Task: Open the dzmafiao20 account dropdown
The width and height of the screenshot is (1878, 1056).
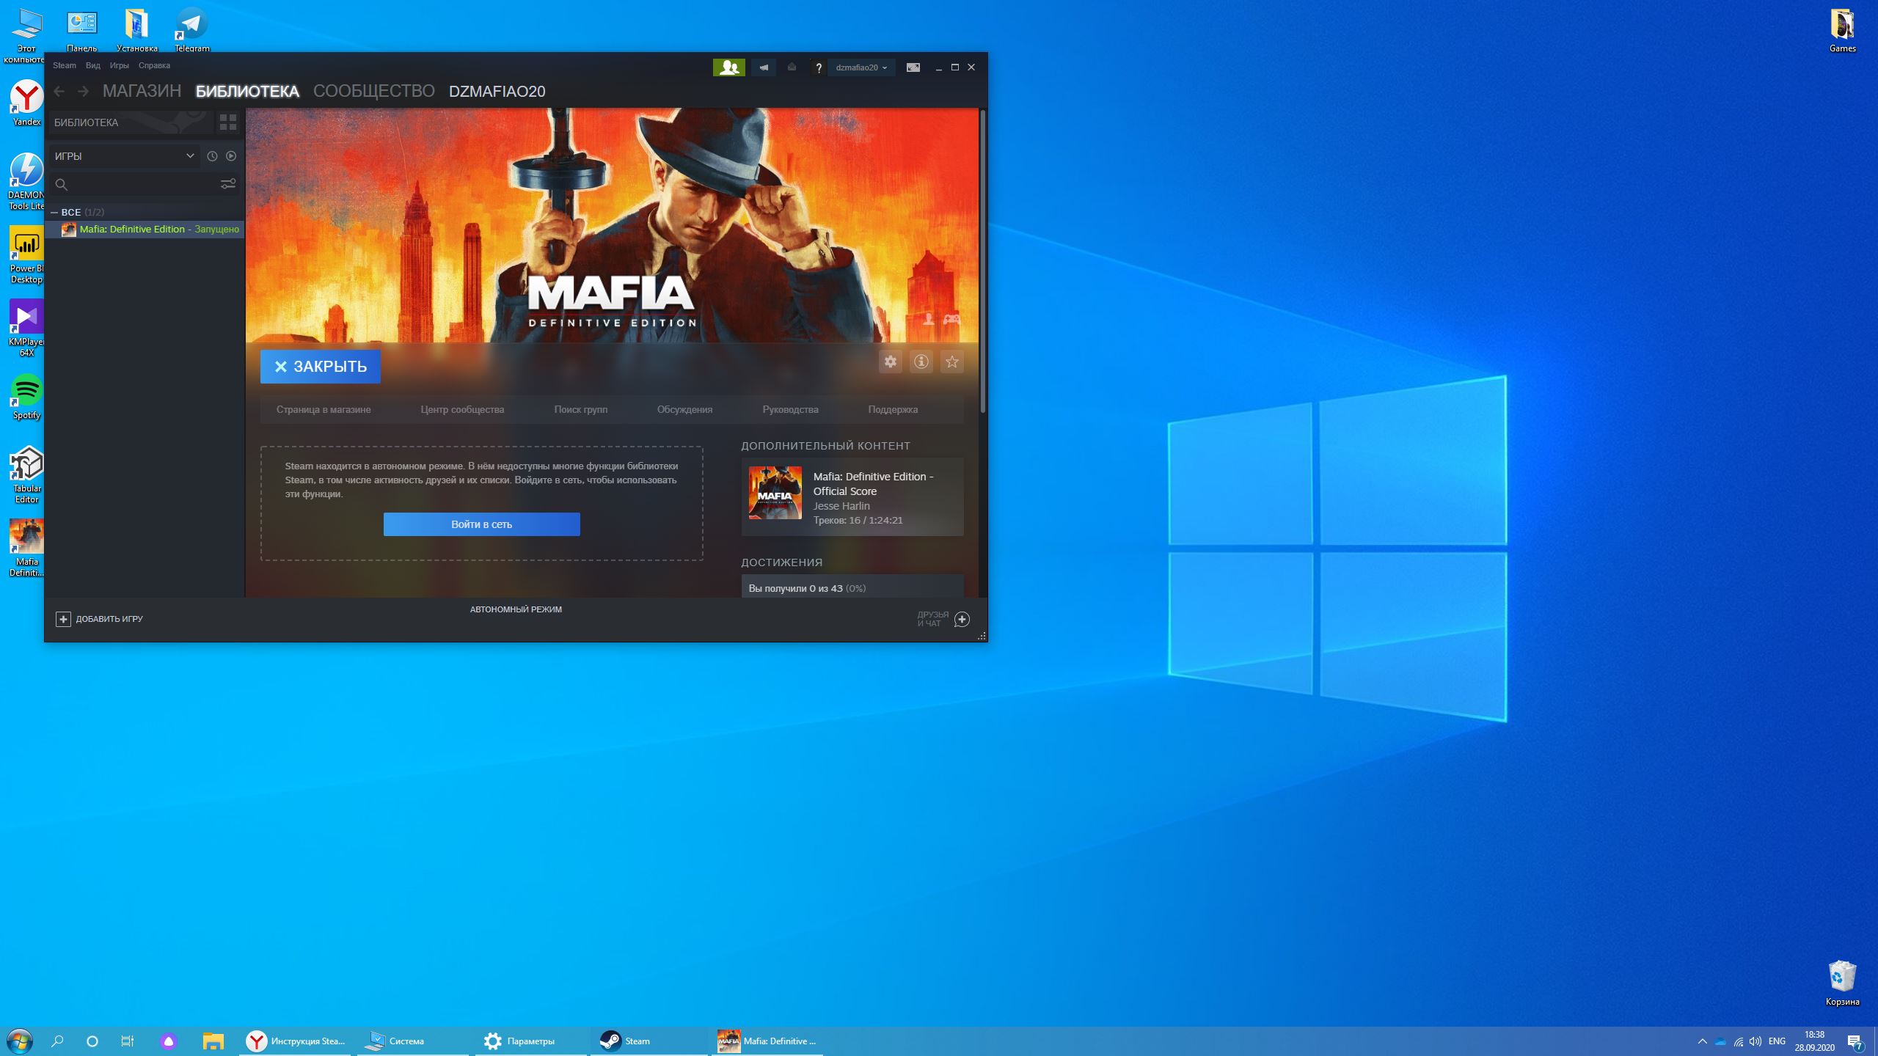Action: tap(861, 67)
